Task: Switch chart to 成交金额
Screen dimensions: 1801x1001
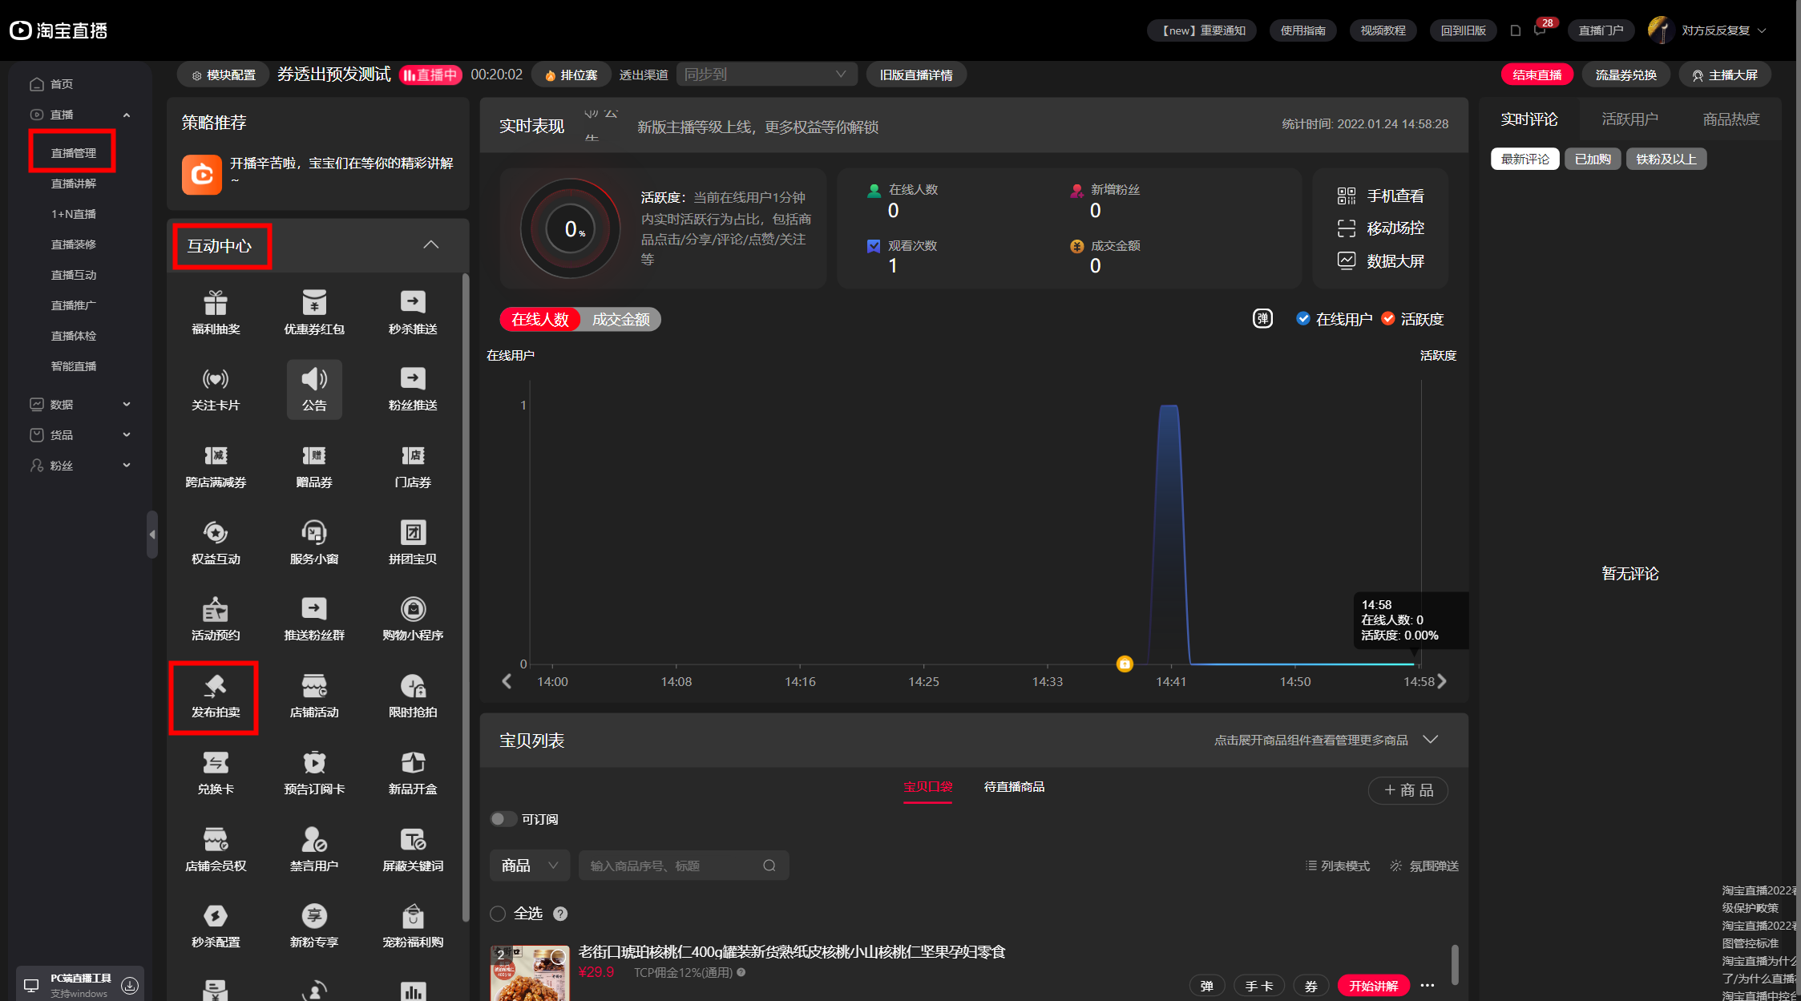Action: pos(621,320)
